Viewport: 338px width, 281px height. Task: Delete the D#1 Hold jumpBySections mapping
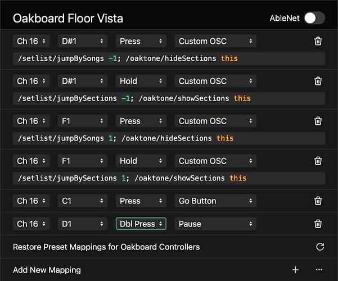point(318,81)
